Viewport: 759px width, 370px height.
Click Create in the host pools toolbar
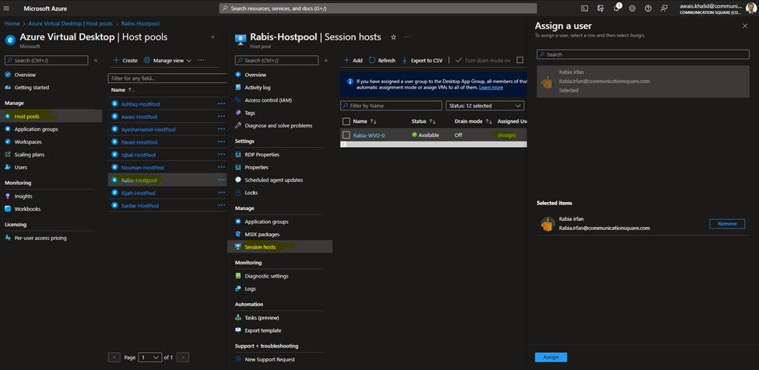click(125, 61)
